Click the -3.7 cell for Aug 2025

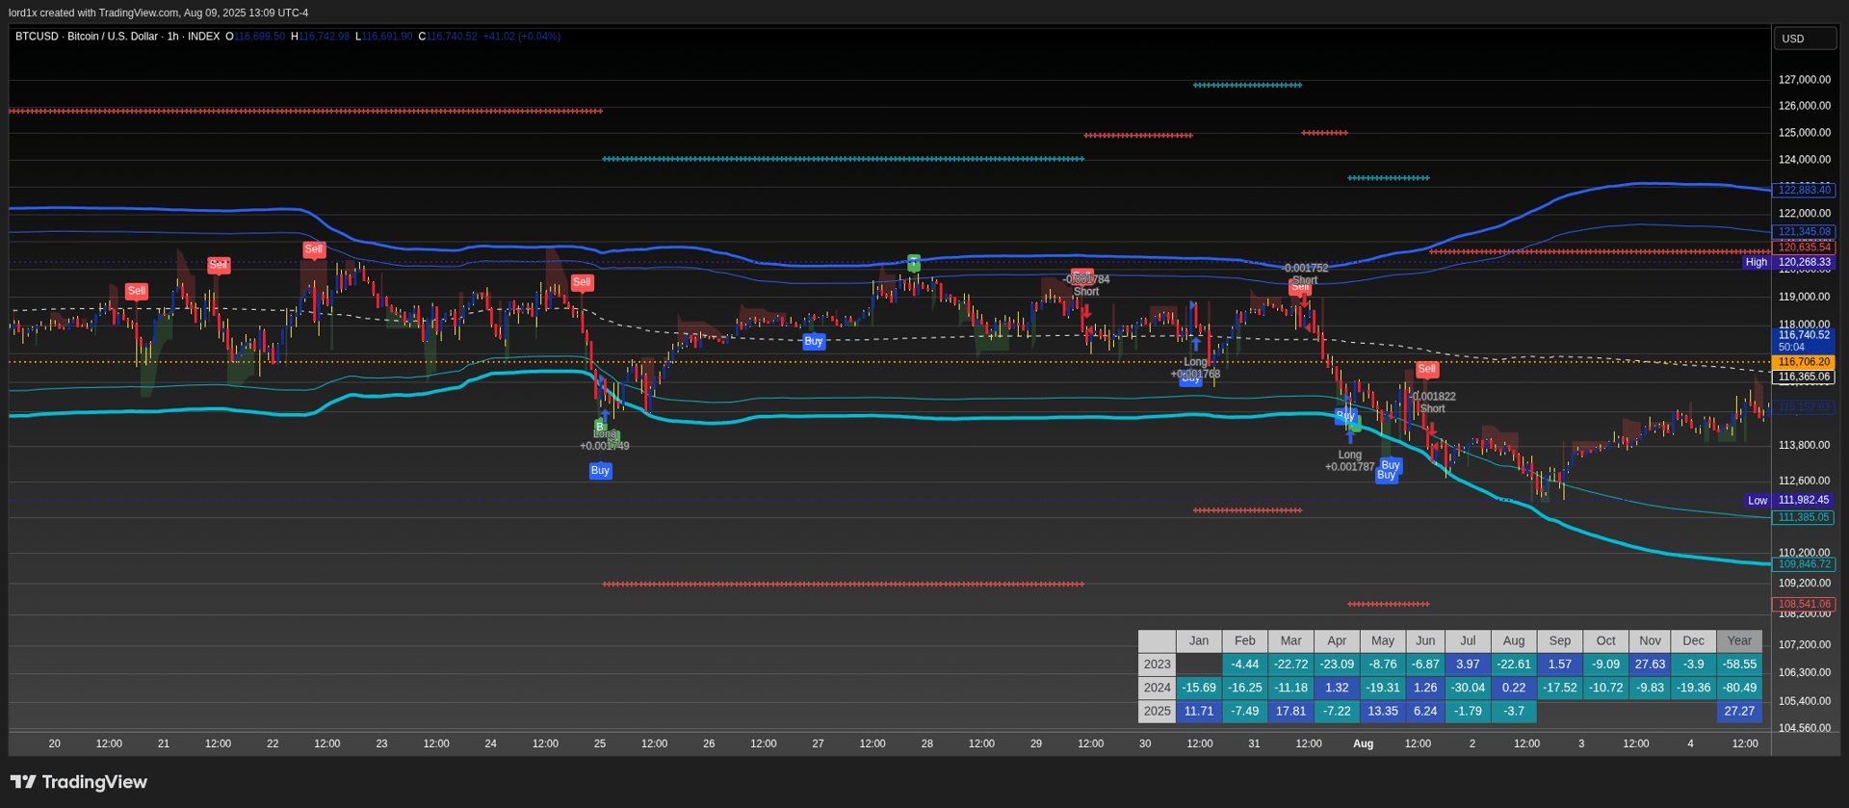[1514, 712]
